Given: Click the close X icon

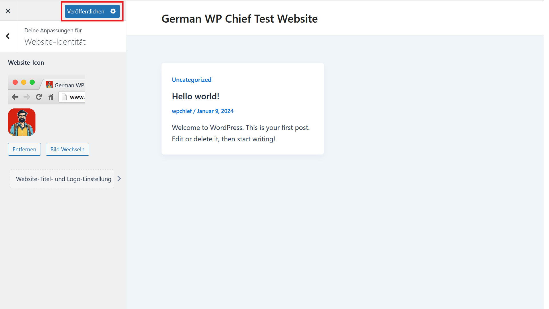Looking at the screenshot, I should click(x=8, y=11).
